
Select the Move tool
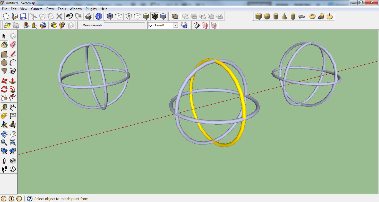4,81
